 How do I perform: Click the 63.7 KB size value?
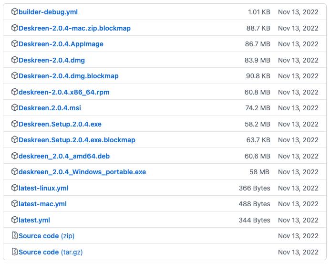[259, 140]
